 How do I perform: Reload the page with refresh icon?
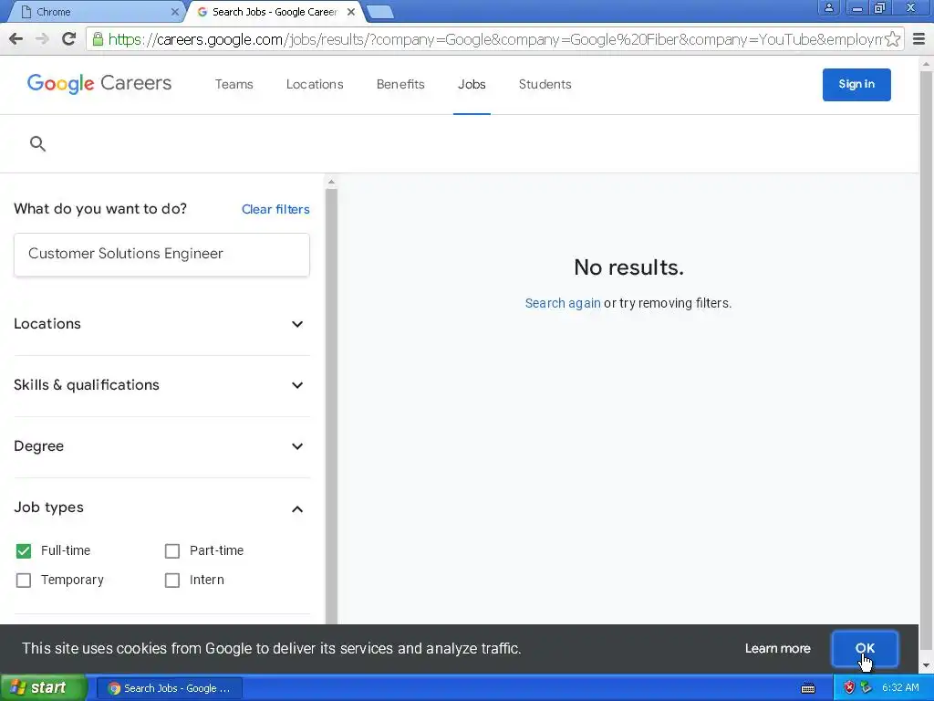pyautogui.click(x=69, y=39)
